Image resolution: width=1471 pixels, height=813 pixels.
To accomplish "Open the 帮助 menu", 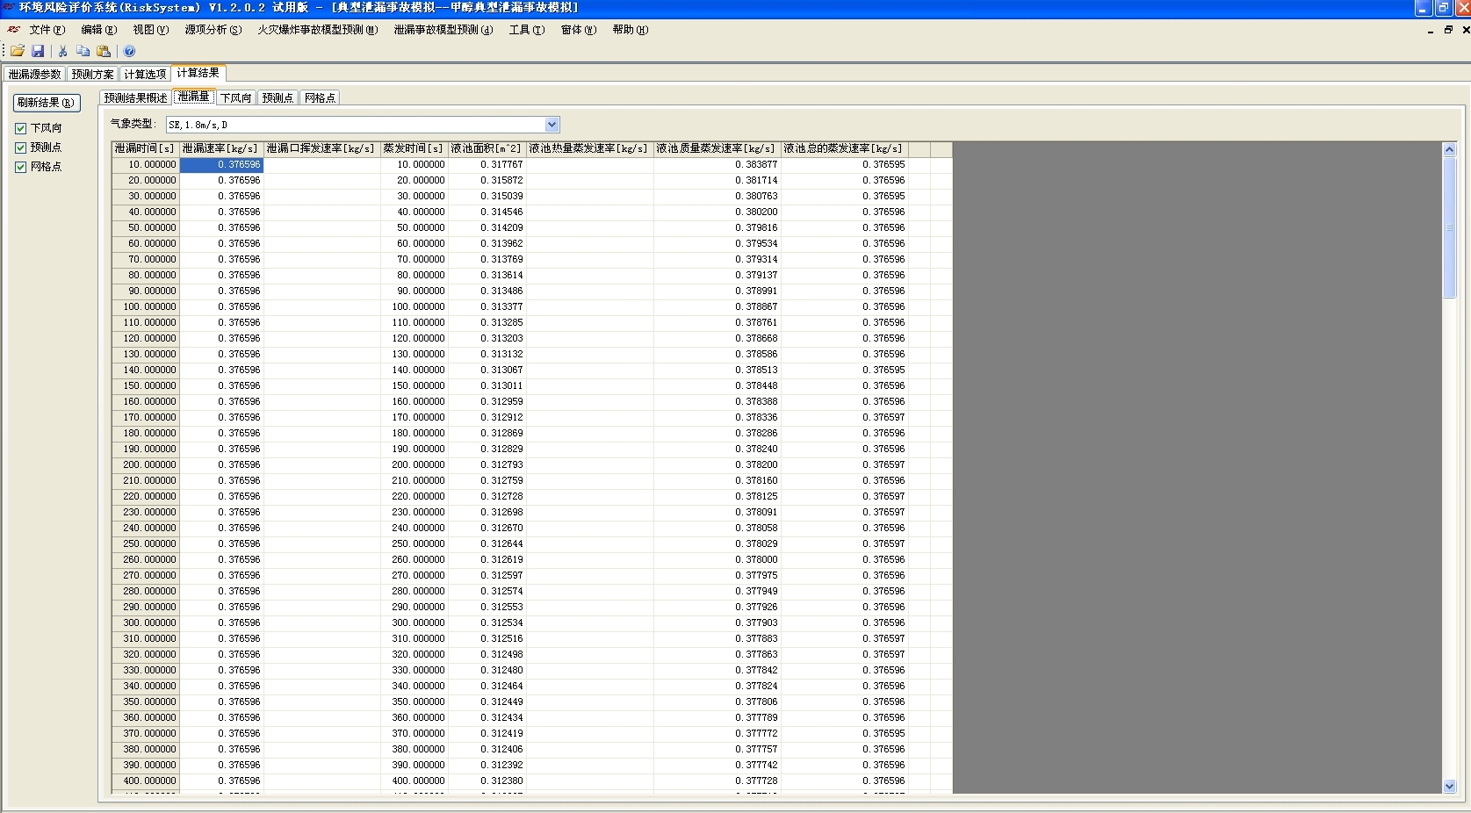I will (630, 30).
